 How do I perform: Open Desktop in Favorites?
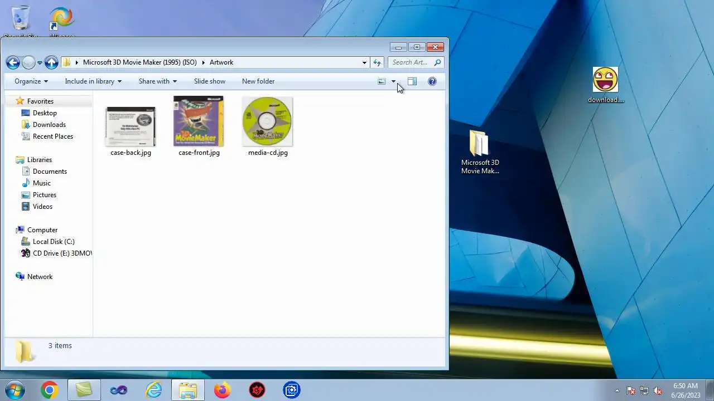pos(45,113)
